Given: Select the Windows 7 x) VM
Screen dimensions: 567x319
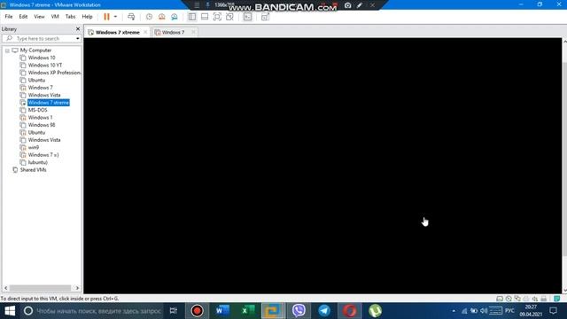Looking at the screenshot, I should coord(43,155).
